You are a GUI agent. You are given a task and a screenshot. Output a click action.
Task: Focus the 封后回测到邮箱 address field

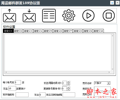[x=69, y=95]
